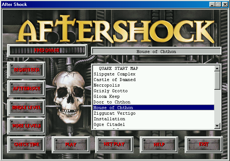The width and height of the screenshot is (230, 161).
Task: Click the level list scroll down arrow
Action: pos(217,126)
